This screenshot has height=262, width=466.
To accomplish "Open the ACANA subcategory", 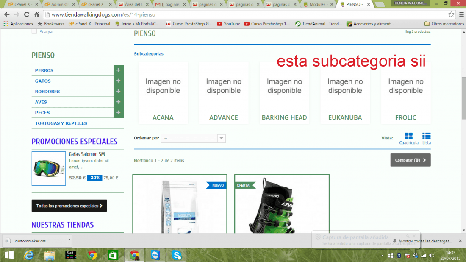I will (163, 93).
